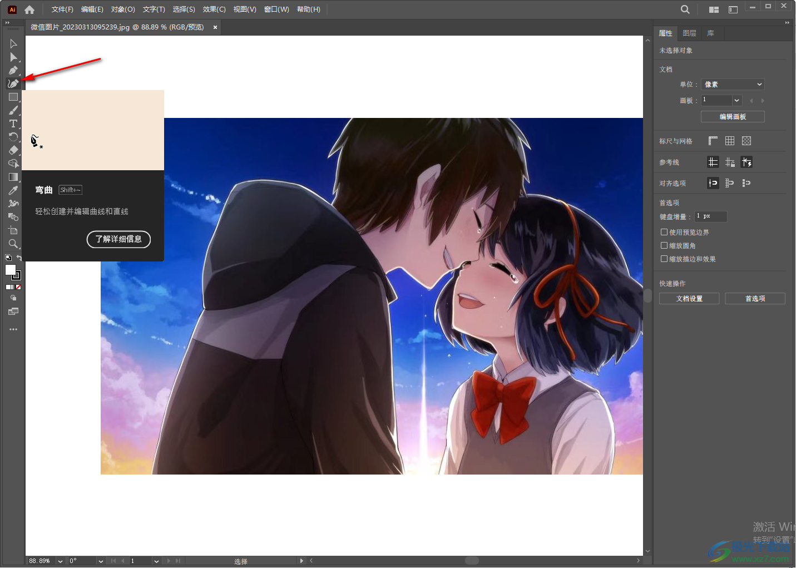Toggle transparency grid icon

(746, 141)
